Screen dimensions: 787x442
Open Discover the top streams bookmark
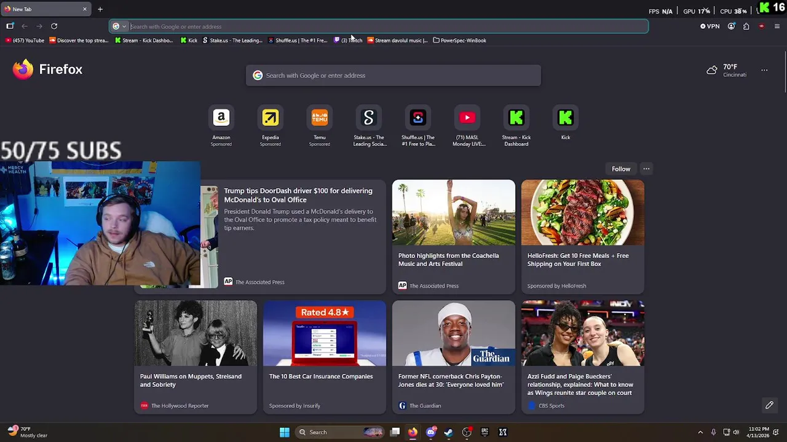[79, 41]
